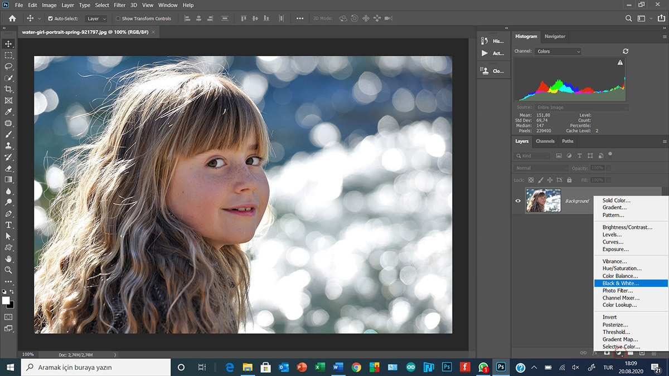This screenshot has height=376, width=669.
Task: Click the histogram refresh icon
Action: (626, 51)
